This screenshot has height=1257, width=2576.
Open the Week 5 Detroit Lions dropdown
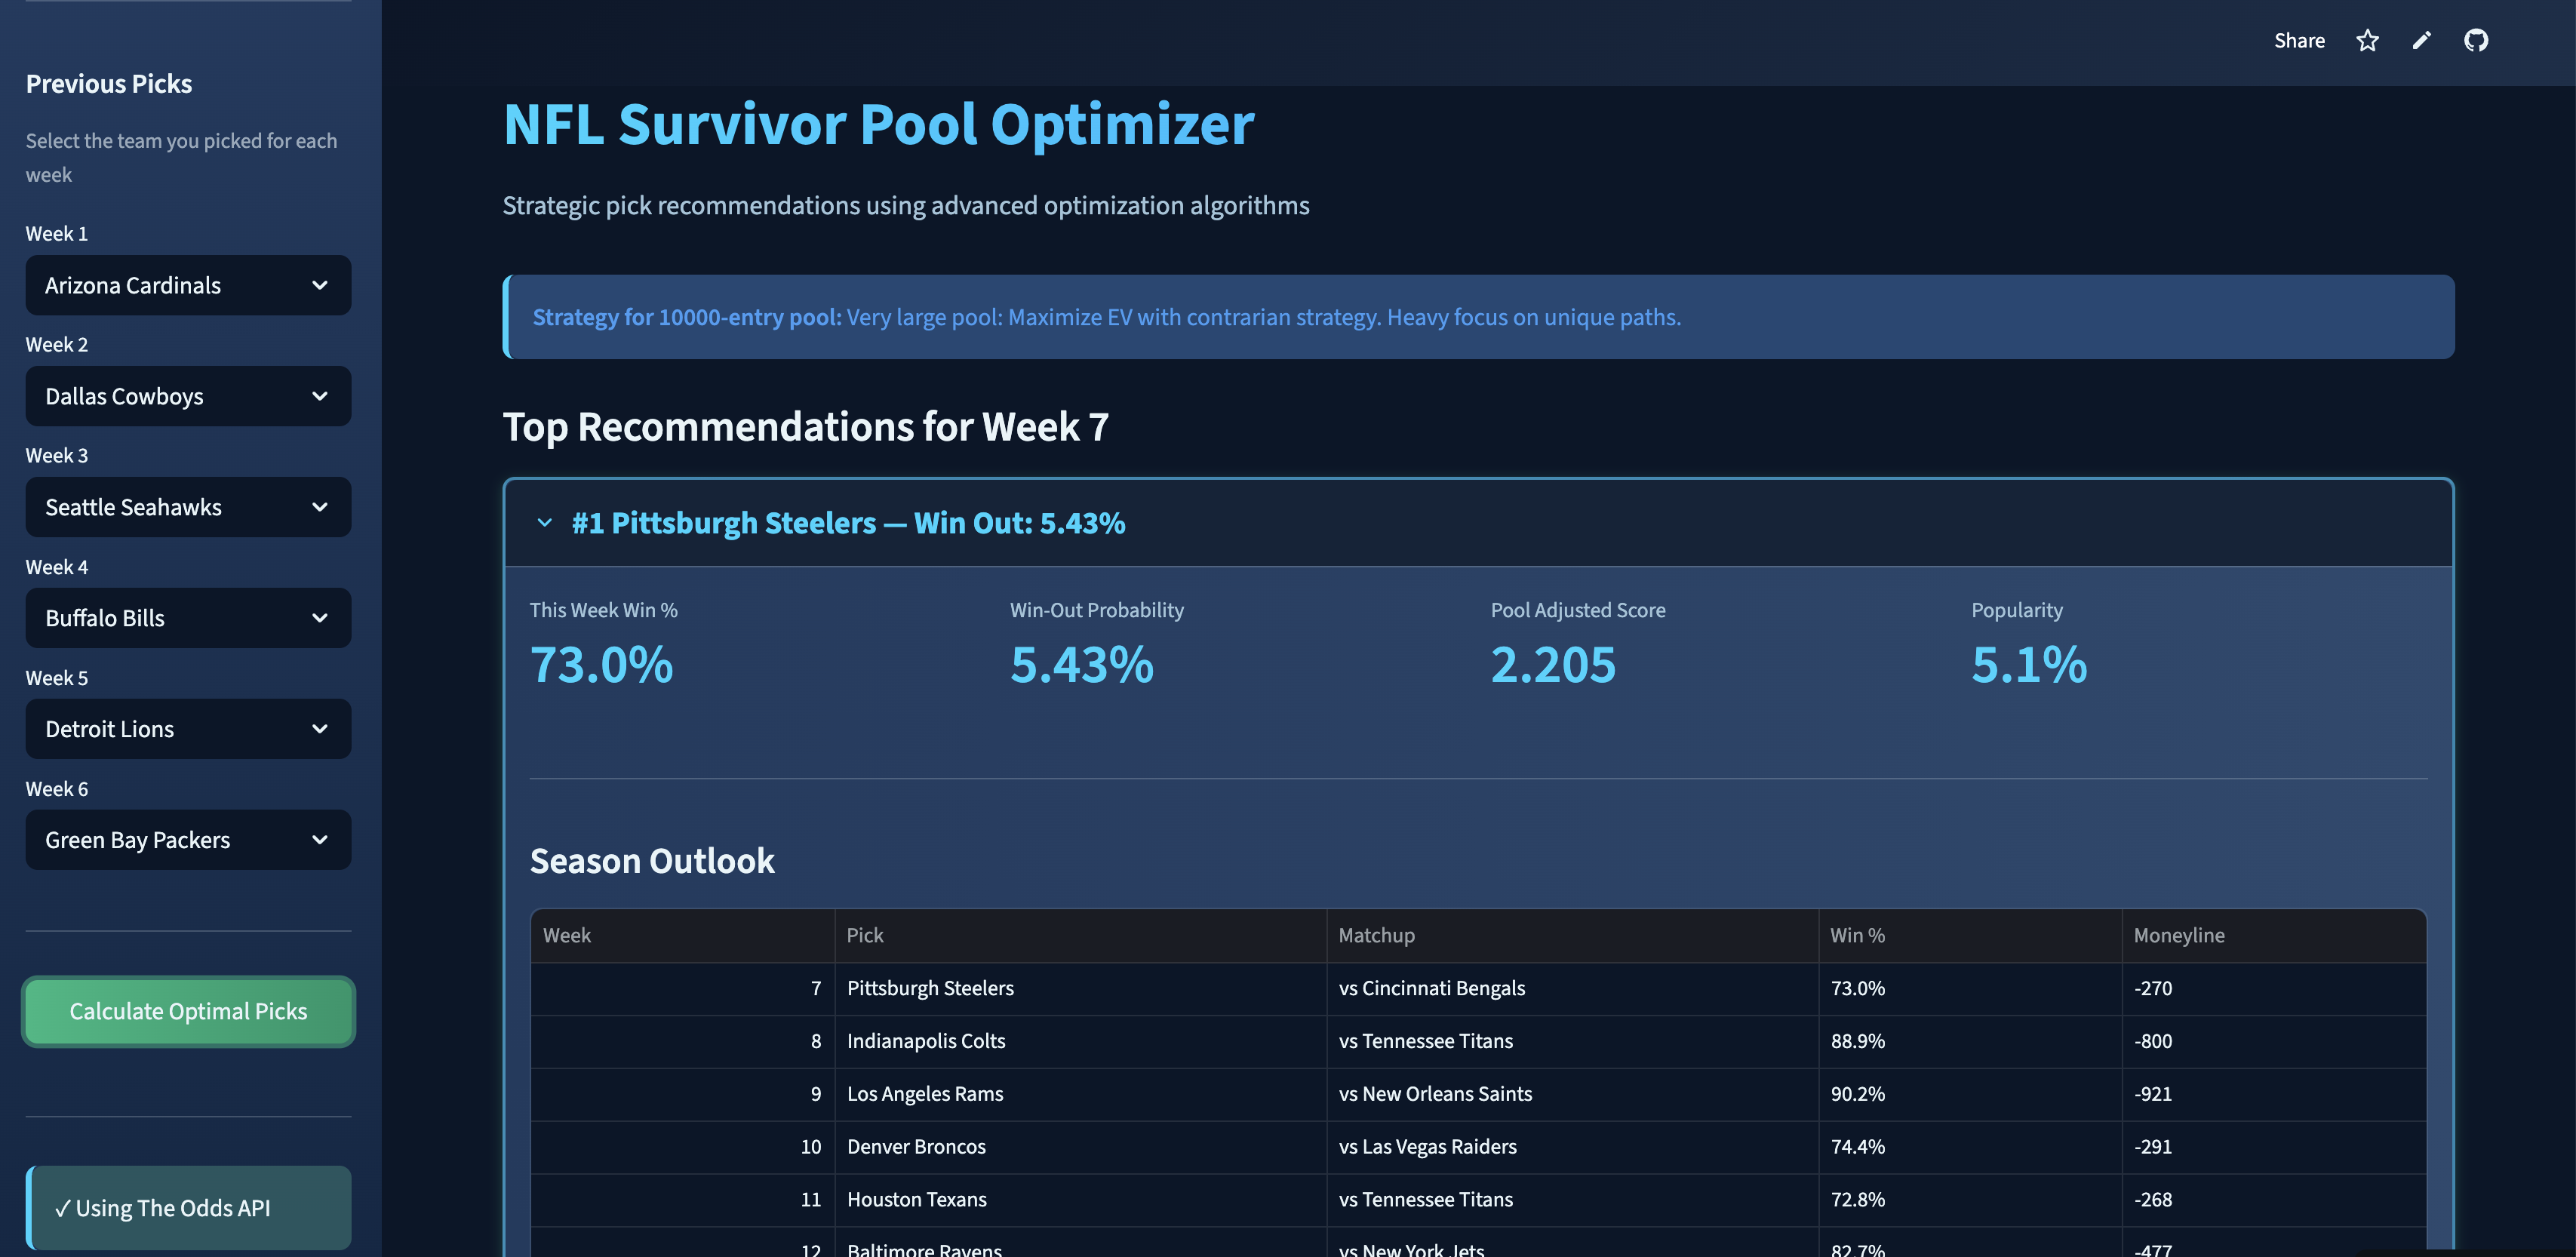188,729
